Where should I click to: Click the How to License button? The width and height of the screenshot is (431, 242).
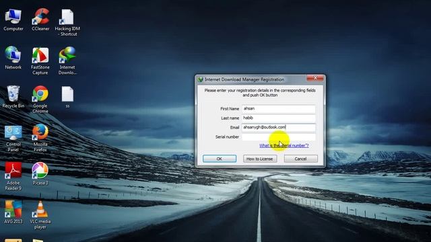[260, 159]
